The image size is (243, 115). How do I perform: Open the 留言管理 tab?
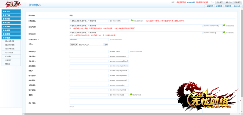click(210, 6)
